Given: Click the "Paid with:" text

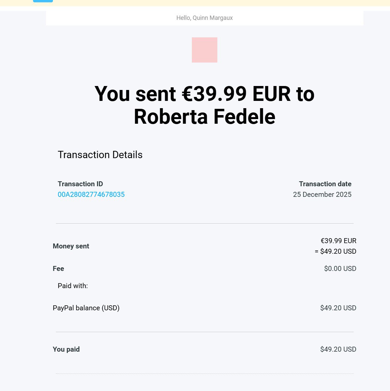Looking at the screenshot, I should (73, 286).
